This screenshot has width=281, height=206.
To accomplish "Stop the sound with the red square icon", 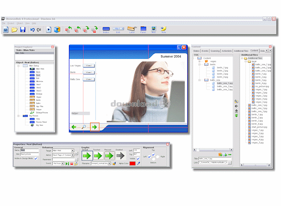I will (72, 163).
